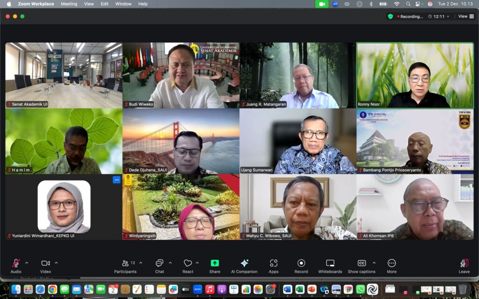Click the React heart icon
This screenshot has width=479, height=299.
click(188, 263)
